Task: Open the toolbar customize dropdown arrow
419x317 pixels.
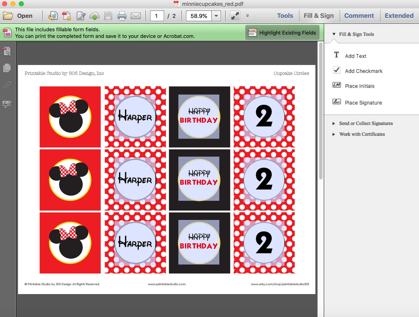Action: 247,16
